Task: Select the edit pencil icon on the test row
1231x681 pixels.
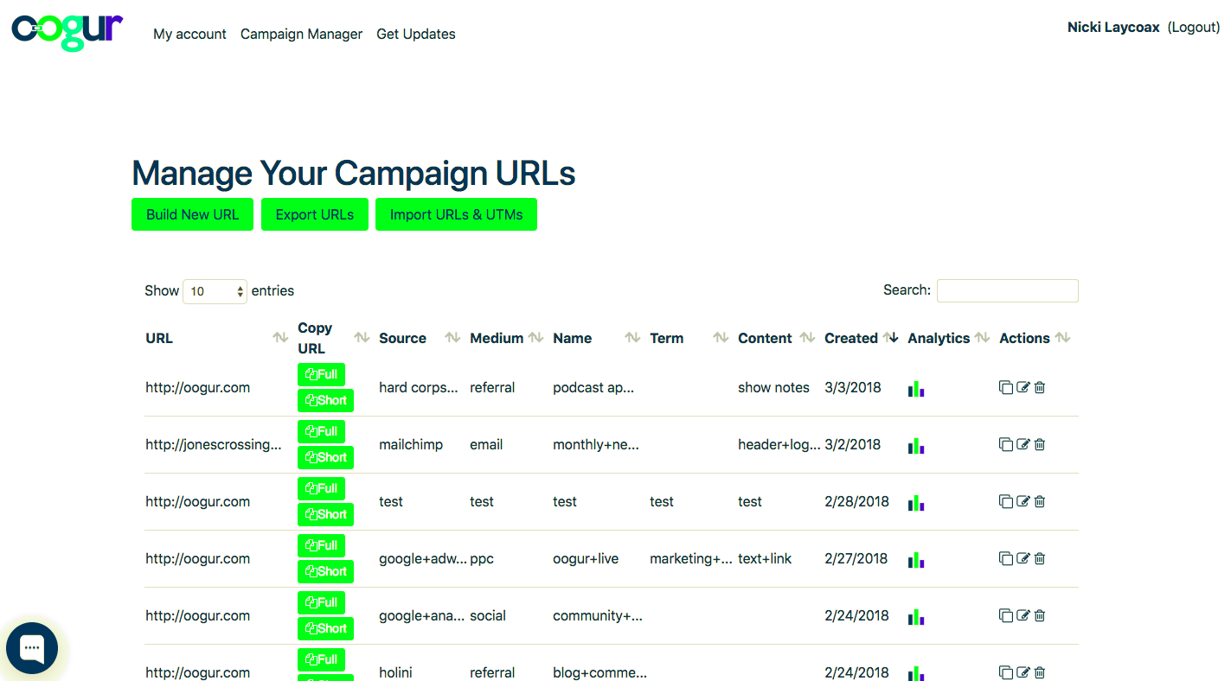Action: click(1023, 501)
